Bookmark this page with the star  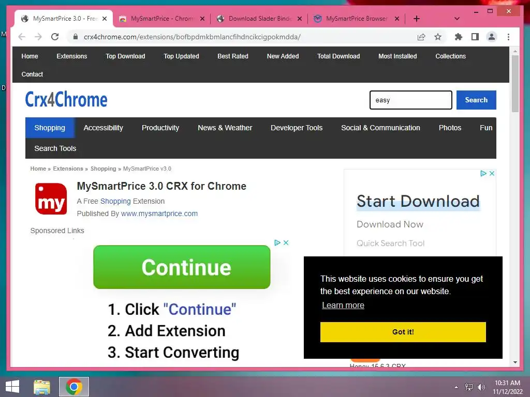(x=438, y=37)
